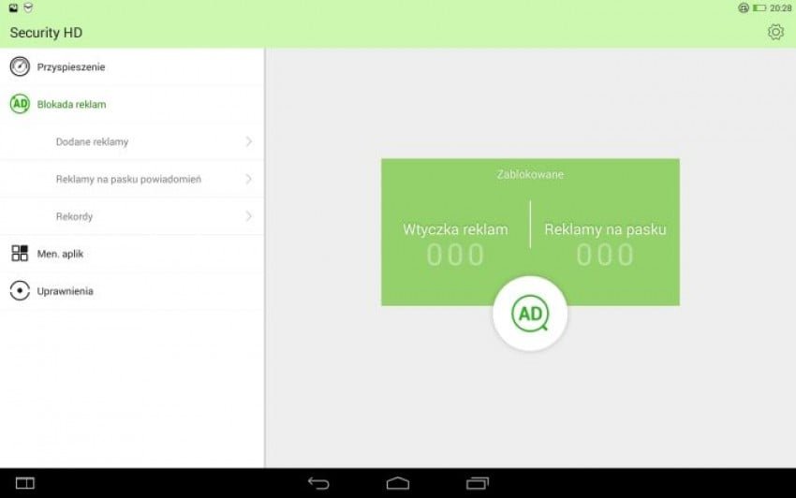Tap the Reklamy na pasku label

tap(605, 229)
